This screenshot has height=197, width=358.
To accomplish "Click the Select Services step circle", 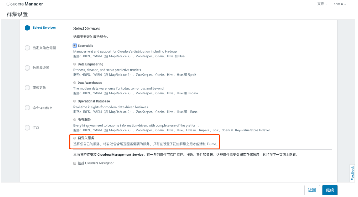I will pyautogui.click(x=27, y=28).
